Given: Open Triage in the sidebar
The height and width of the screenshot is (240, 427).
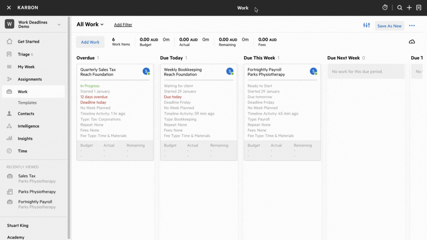Looking at the screenshot, I should click(x=24, y=54).
